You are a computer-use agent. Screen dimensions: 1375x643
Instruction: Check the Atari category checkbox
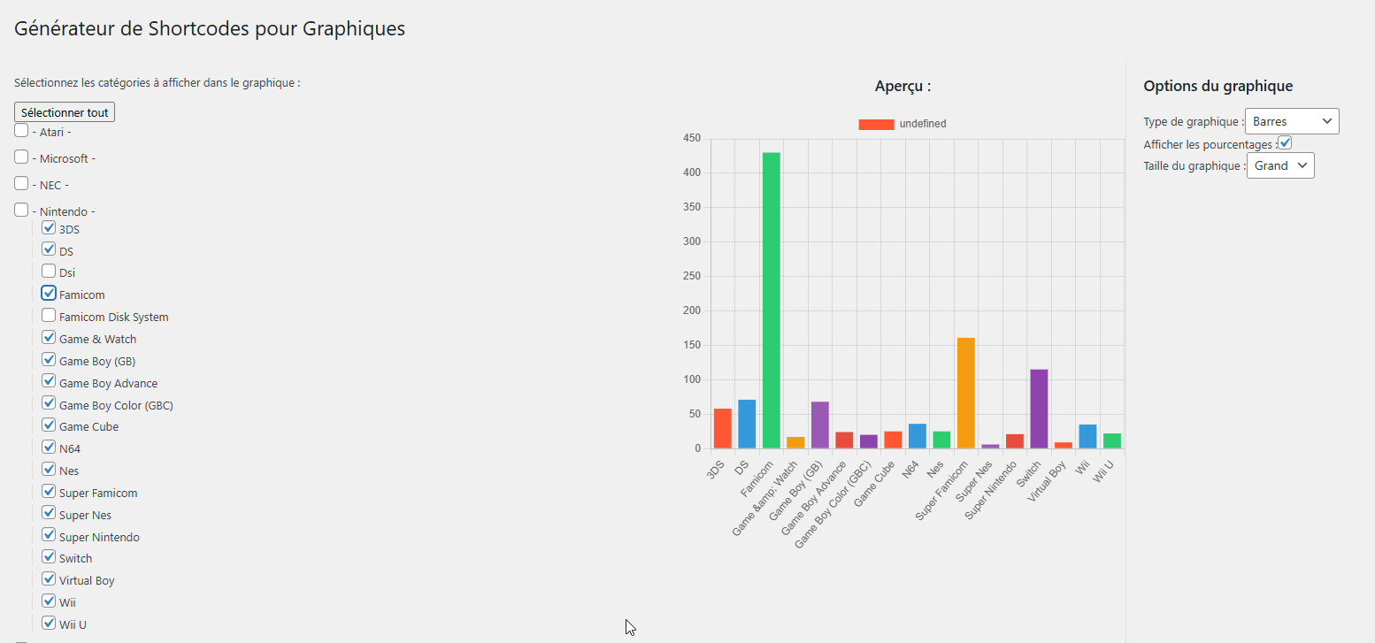click(21, 131)
